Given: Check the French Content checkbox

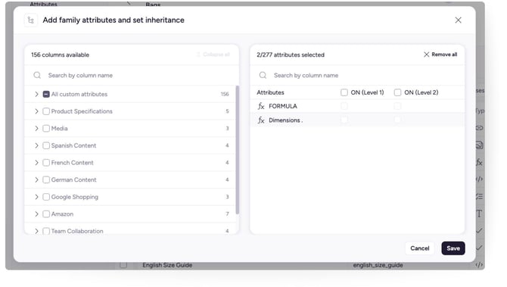Looking at the screenshot, I should coord(46,163).
